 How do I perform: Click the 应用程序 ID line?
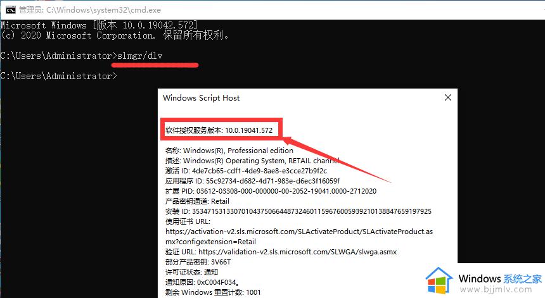pyautogui.click(x=252, y=181)
